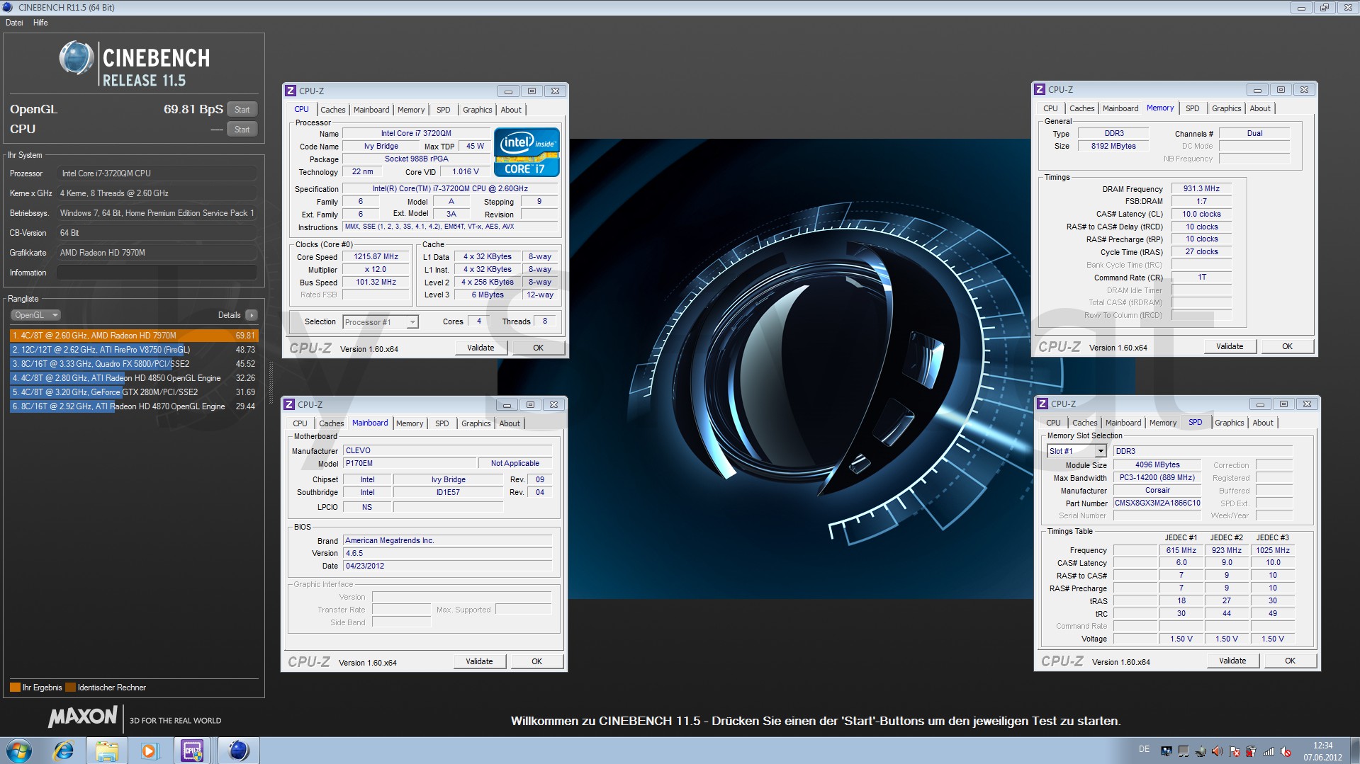The image size is (1360, 764).
Task: Select ranking row 'Quadro FX 5800/PCI/SSE2'
Action: click(x=134, y=364)
